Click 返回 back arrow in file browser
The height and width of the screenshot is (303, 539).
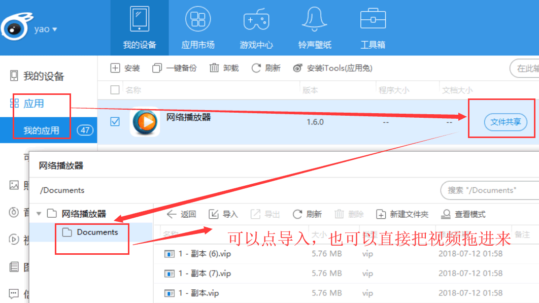(181, 214)
